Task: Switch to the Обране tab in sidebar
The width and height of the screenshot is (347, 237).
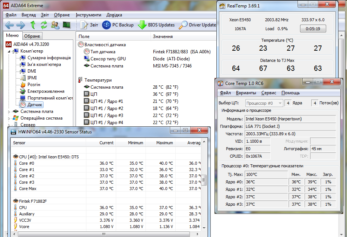Action: (x=32, y=36)
